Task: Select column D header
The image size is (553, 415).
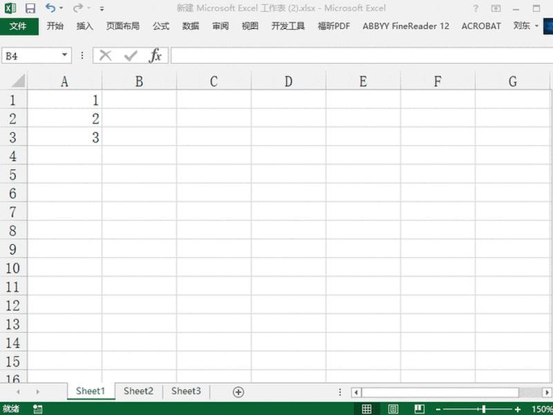Action: (x=288, y=81)
